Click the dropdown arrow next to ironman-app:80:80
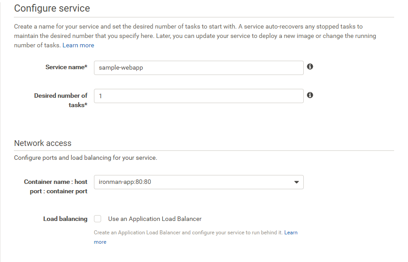 point(296,182)
